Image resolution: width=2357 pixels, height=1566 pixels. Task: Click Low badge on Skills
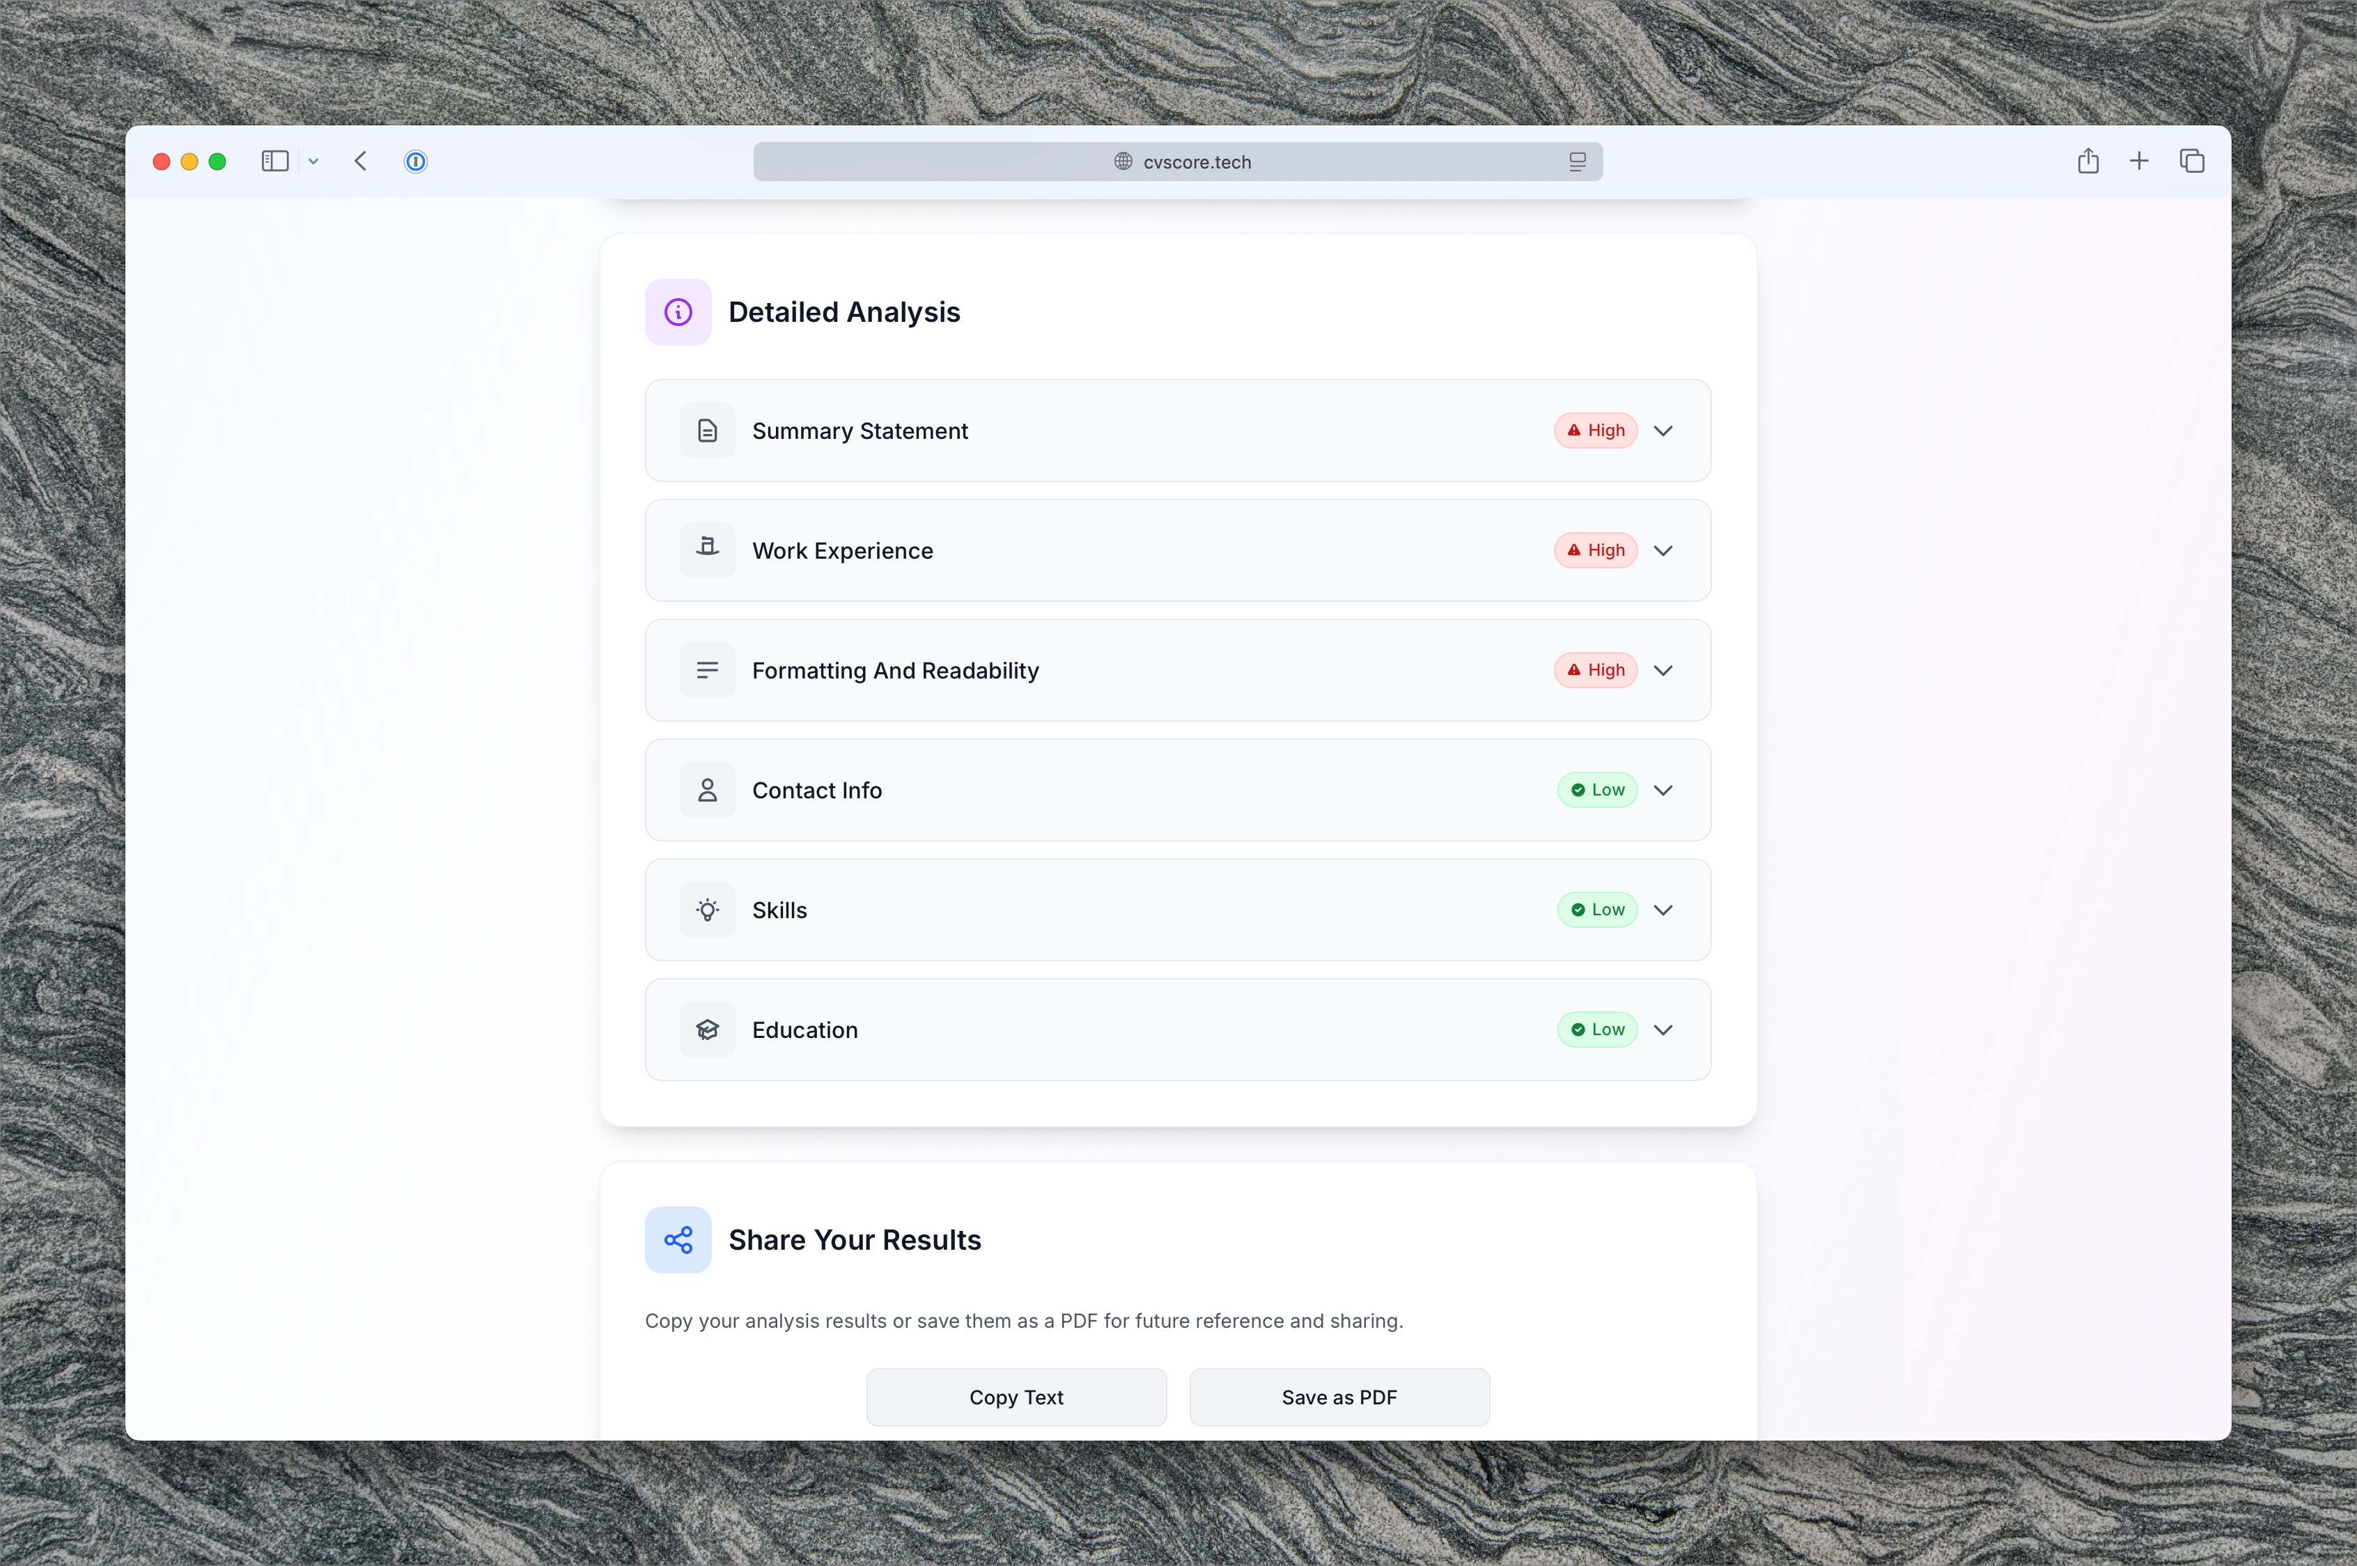(x=1597, y=910)
